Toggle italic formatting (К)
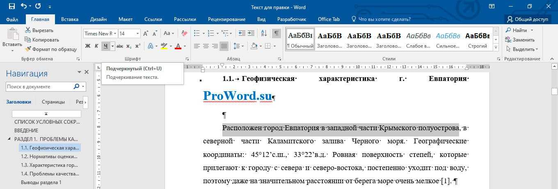 [x=96, y=46]
